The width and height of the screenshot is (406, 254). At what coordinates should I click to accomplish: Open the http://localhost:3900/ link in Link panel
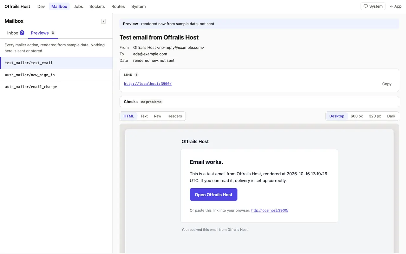148,84
